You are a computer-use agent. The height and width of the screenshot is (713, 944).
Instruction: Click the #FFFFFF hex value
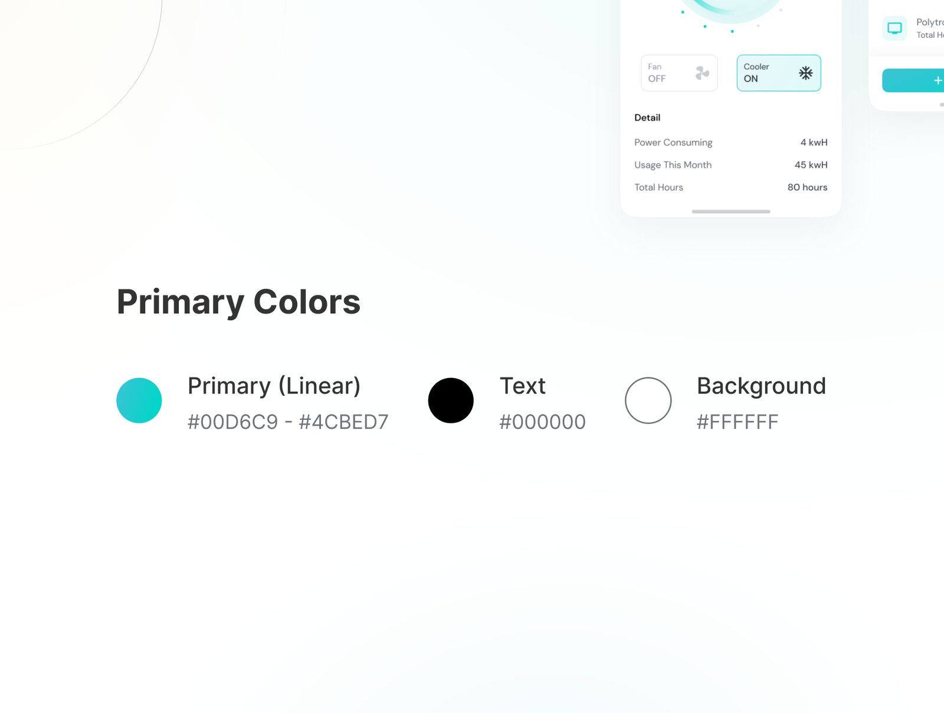pos(737,422)
